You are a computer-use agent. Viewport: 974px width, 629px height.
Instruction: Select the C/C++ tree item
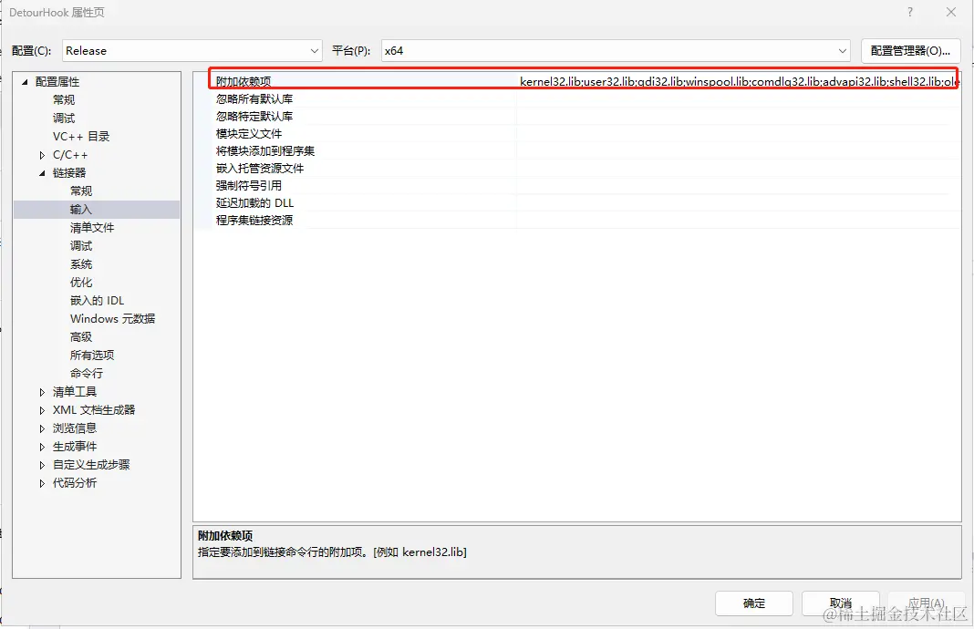coord(70,155)
